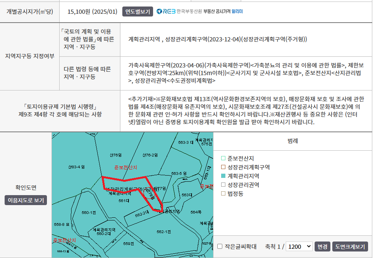375x258 pixels.
Task: Enable the 작은글씨확대 checkbox
Action: 220,246
